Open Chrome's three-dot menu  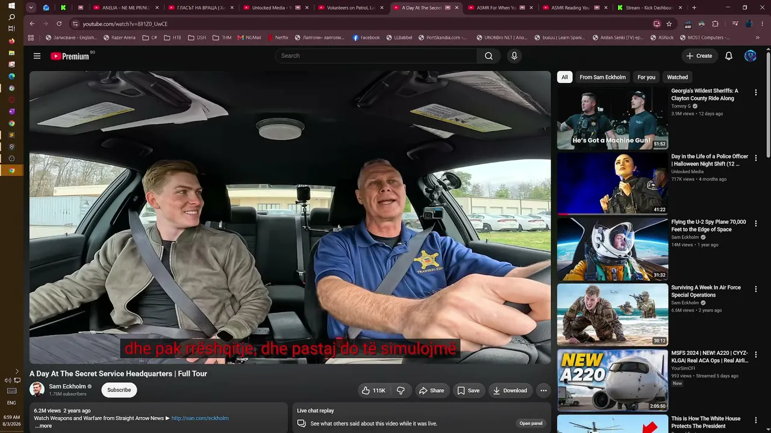coord(763,23)
